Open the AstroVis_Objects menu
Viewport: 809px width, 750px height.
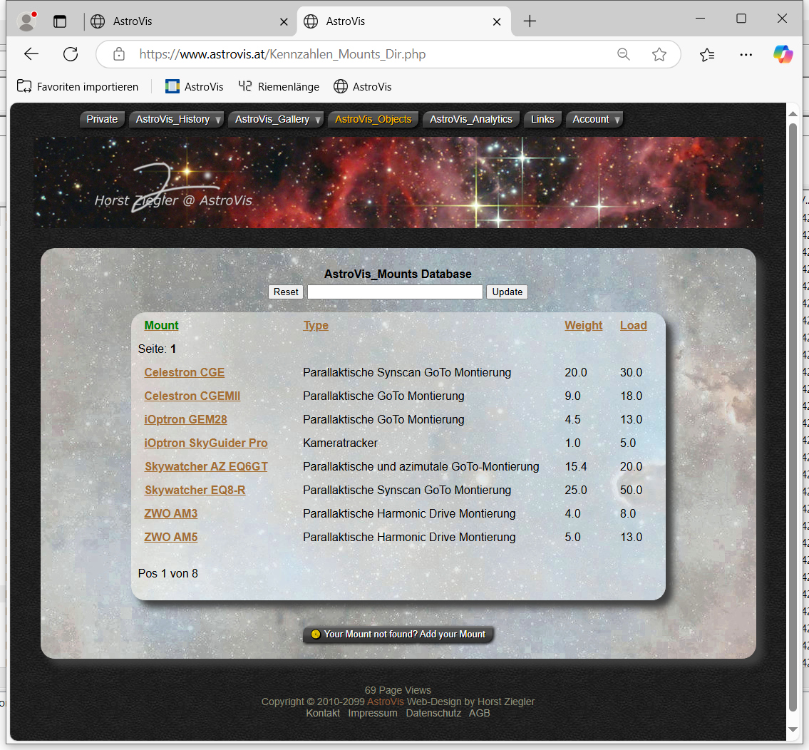(x=373, y=119)
